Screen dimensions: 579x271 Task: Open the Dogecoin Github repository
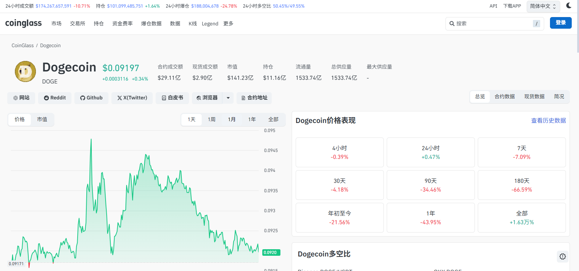click(91, 98)
